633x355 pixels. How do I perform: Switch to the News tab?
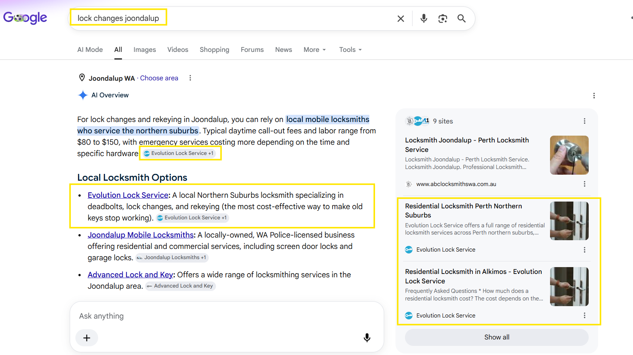(x=283, y=50)
